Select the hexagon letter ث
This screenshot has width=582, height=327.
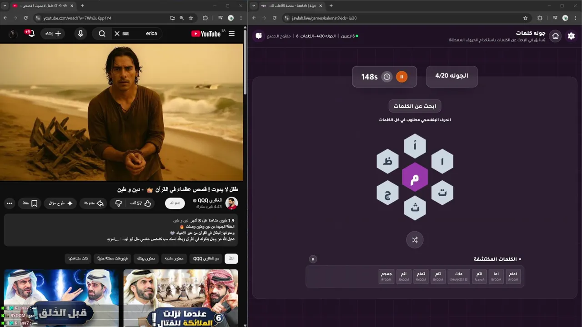[415, 208]
